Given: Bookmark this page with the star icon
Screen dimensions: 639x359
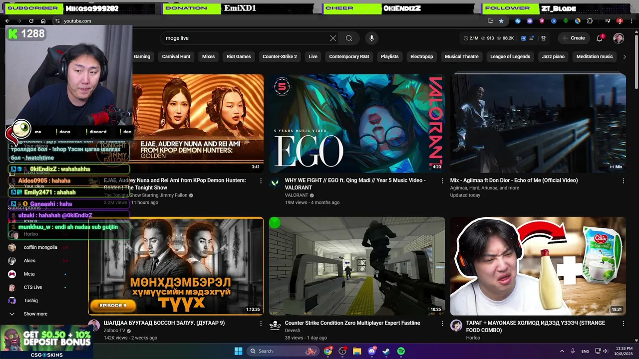Looking at the screenshot, I should [x=501, y=21].
